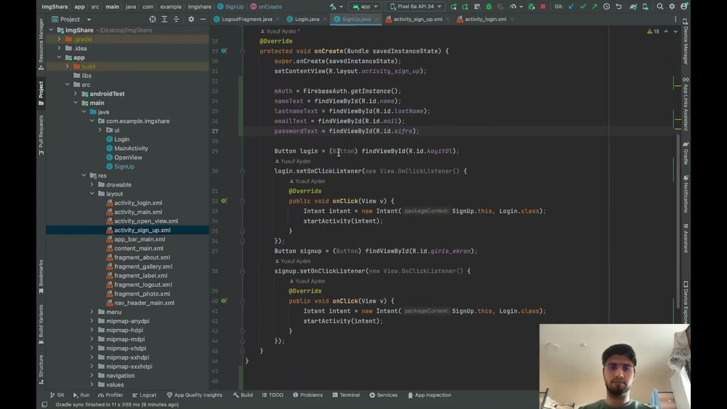The width and height of the screenshot is (727, 409).
Task: Expand the ui package
Action: coord(100,130)
